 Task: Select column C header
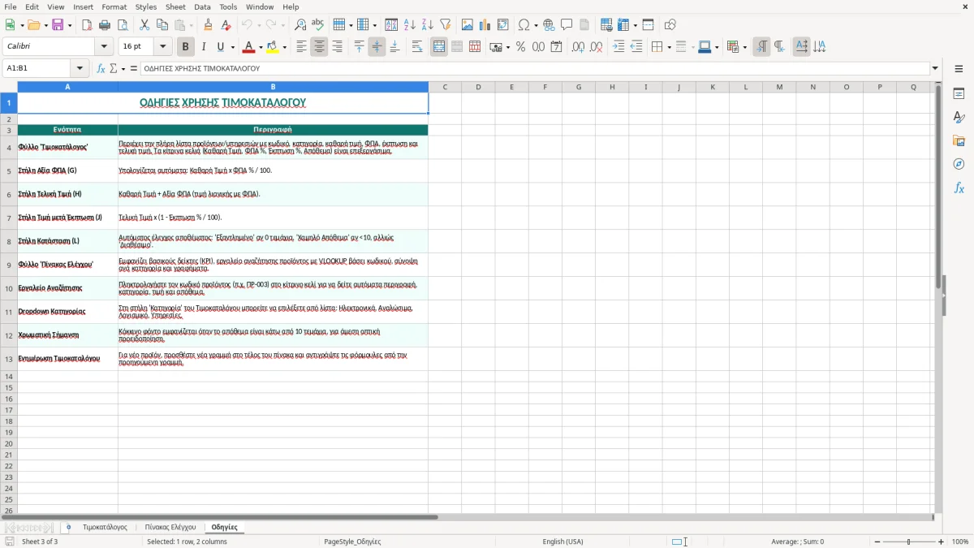pos(445,87)
